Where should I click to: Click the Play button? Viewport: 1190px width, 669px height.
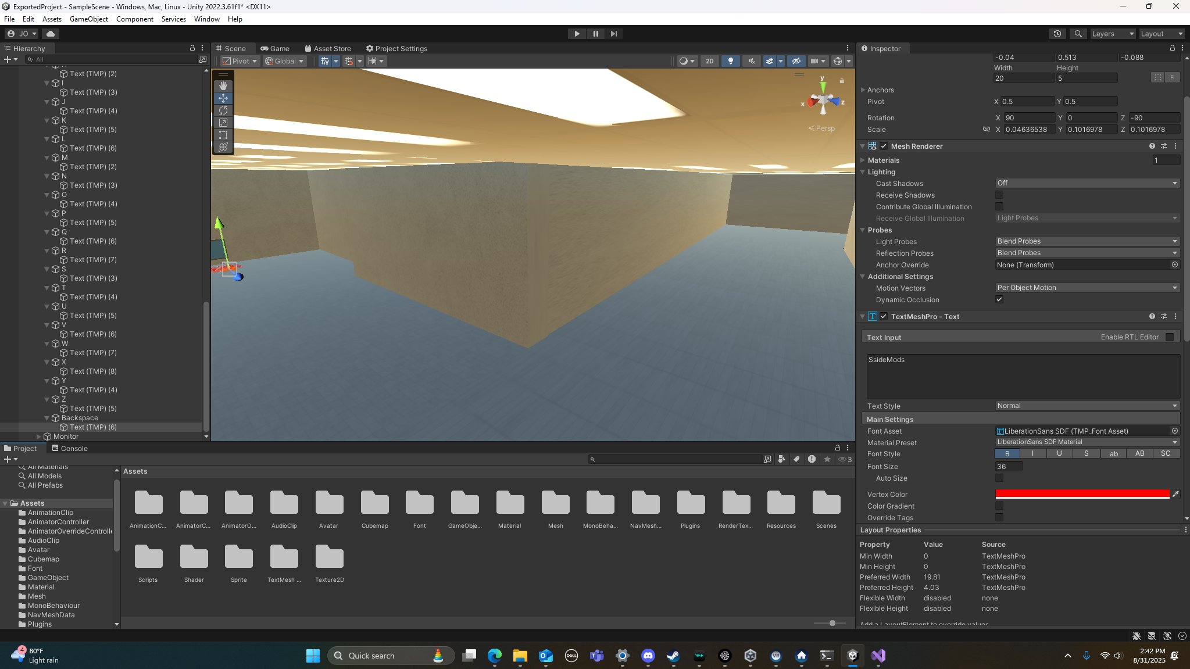577,34
